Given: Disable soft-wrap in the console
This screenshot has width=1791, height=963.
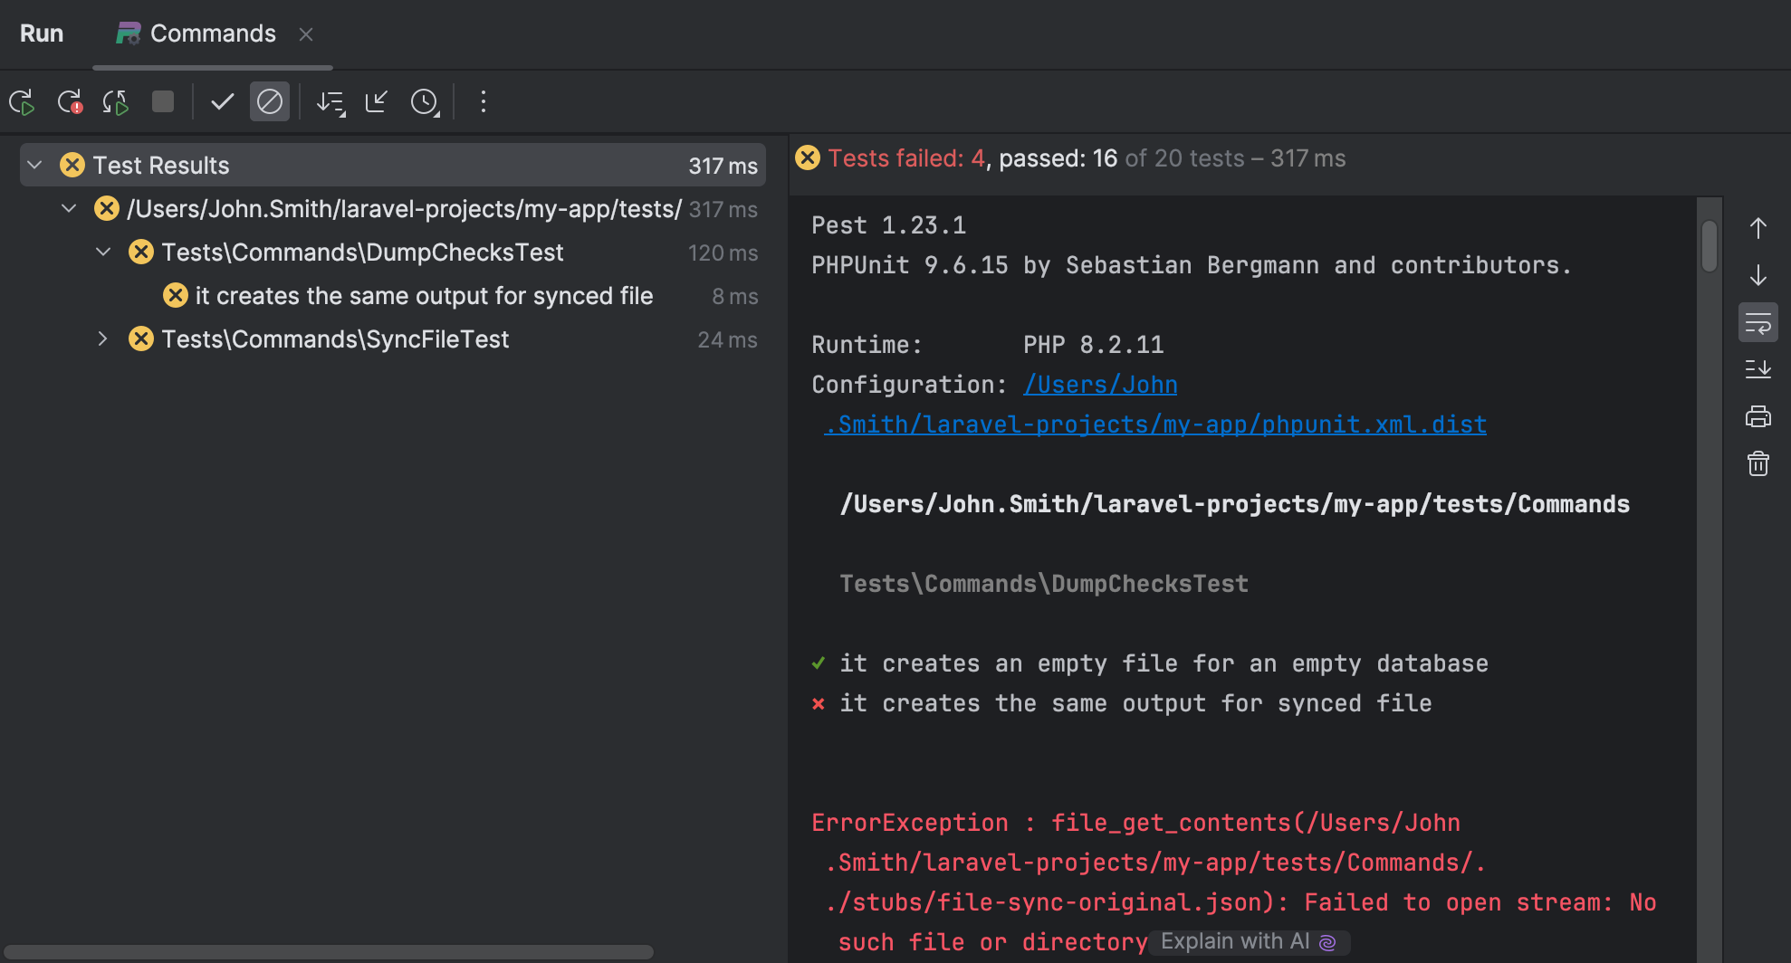Looking at the screenshot, I should coord(1757,322).
